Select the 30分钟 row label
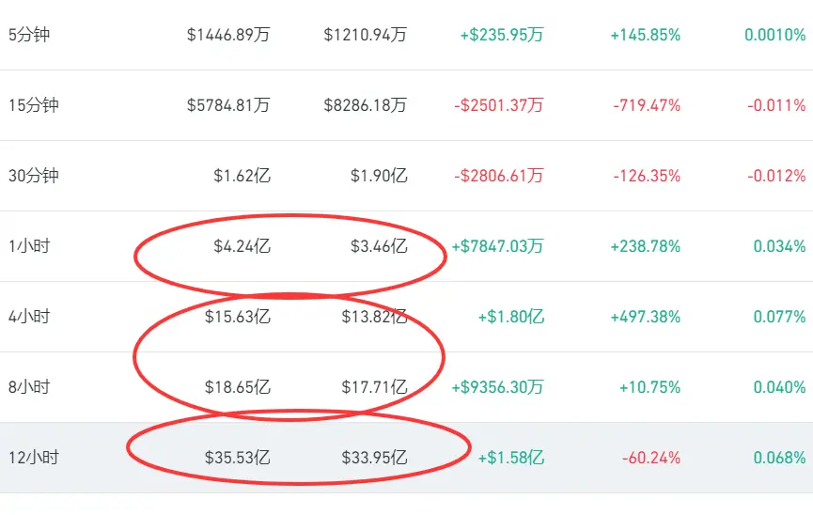Screen dimensions: 813x515 34,176
